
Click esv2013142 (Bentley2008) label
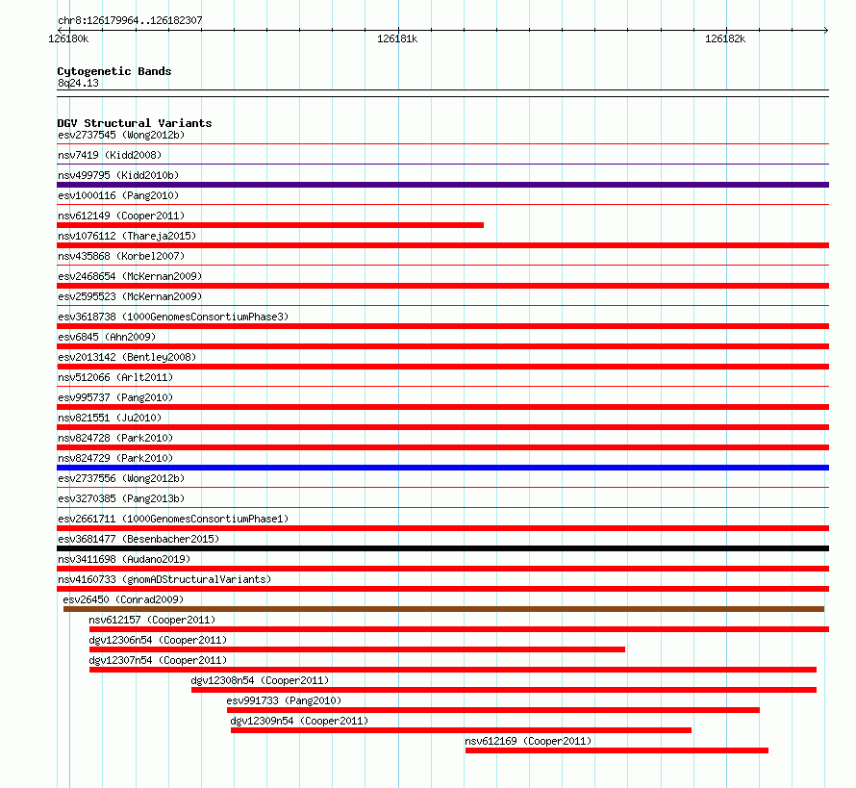pos(127,357)
